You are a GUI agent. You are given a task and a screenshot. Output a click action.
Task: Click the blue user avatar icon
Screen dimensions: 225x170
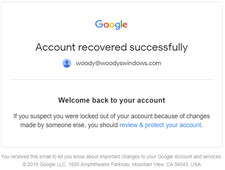67,63
